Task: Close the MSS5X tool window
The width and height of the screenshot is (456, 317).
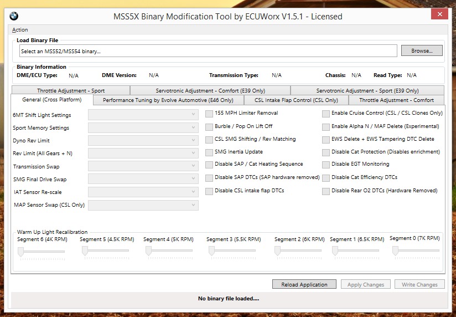Action: click(x=439, y=14)
